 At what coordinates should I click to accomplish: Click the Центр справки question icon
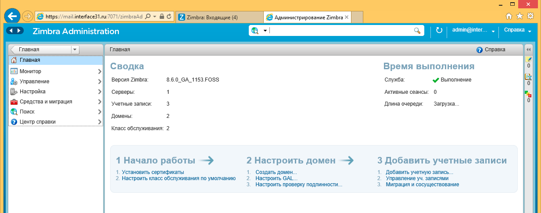14,122
